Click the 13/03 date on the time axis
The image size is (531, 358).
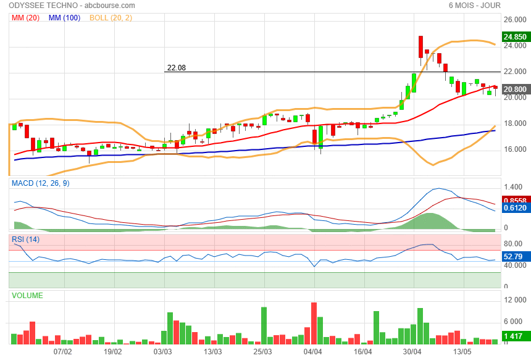click(x=212, y=352)
